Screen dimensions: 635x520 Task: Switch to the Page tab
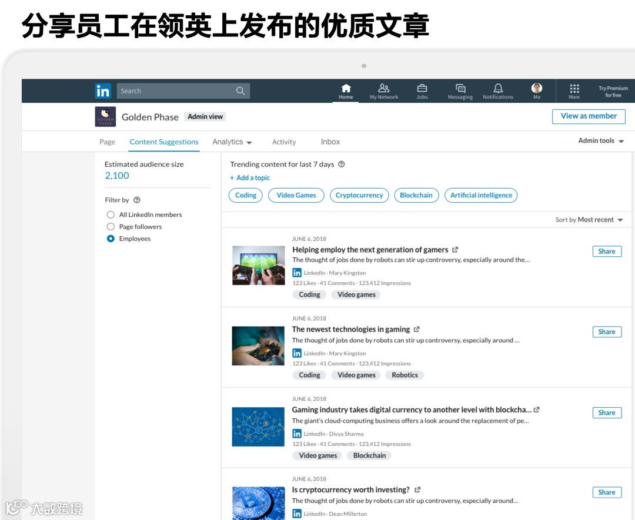[x=108, y=142]
